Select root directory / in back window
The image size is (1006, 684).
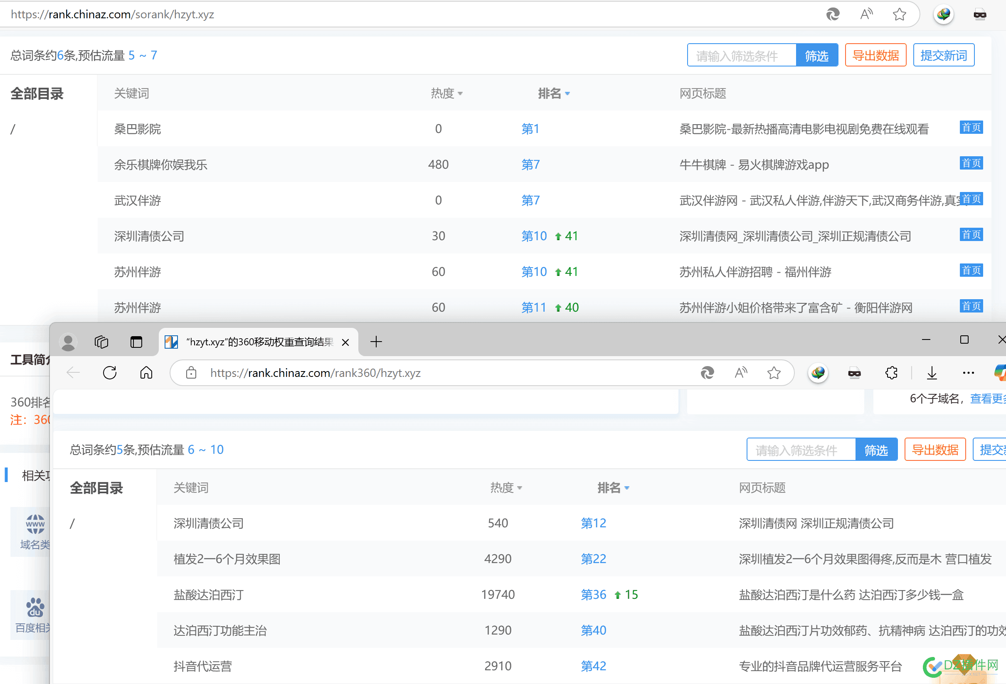(13, 129)
